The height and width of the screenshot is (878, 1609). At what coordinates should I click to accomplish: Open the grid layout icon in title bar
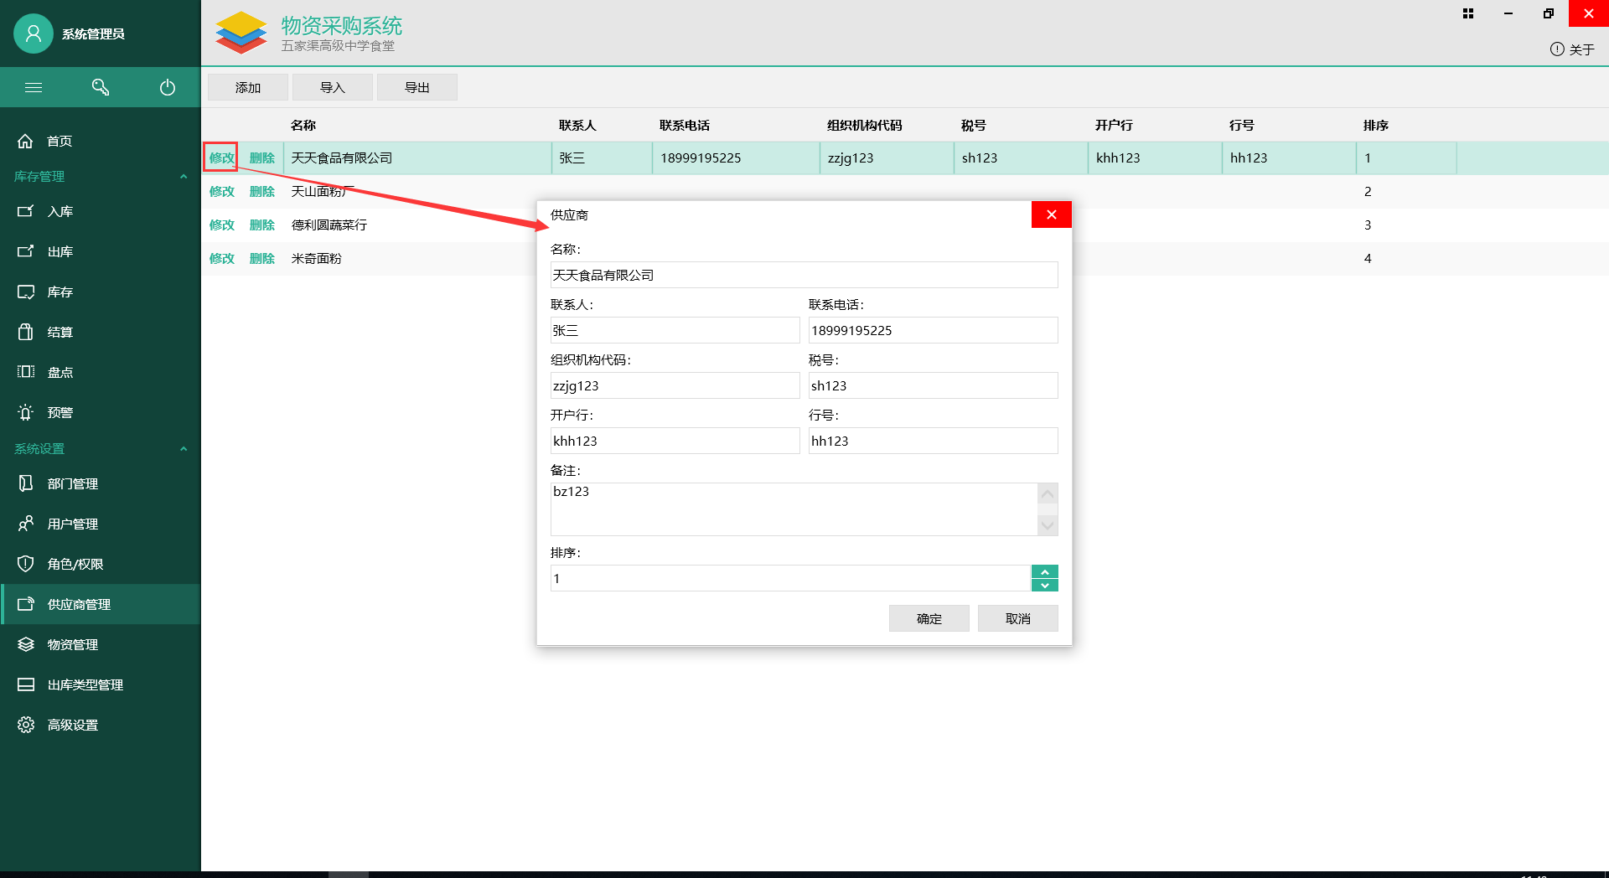coord(1468,13)
